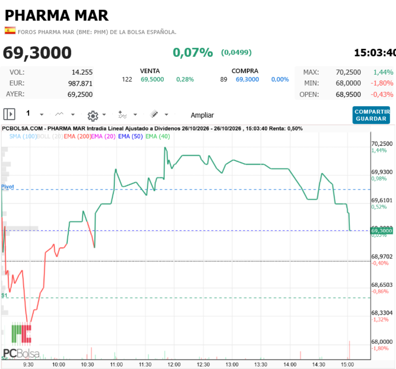396x369 pixels.
Task: Open the add indicators icon
Action: click(x=122, y=115)
